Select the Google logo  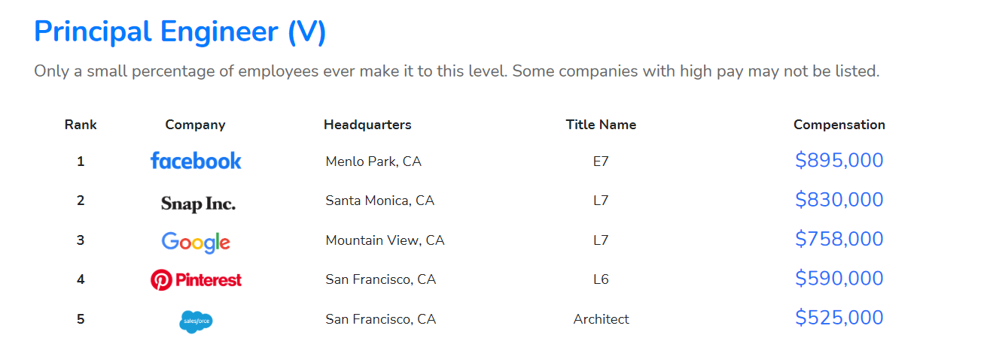(196, 242)
